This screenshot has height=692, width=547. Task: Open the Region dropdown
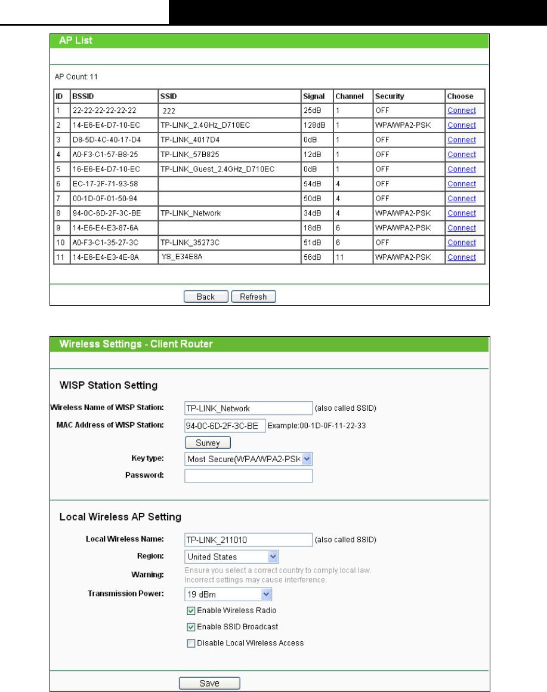click(x=231, y=556)
